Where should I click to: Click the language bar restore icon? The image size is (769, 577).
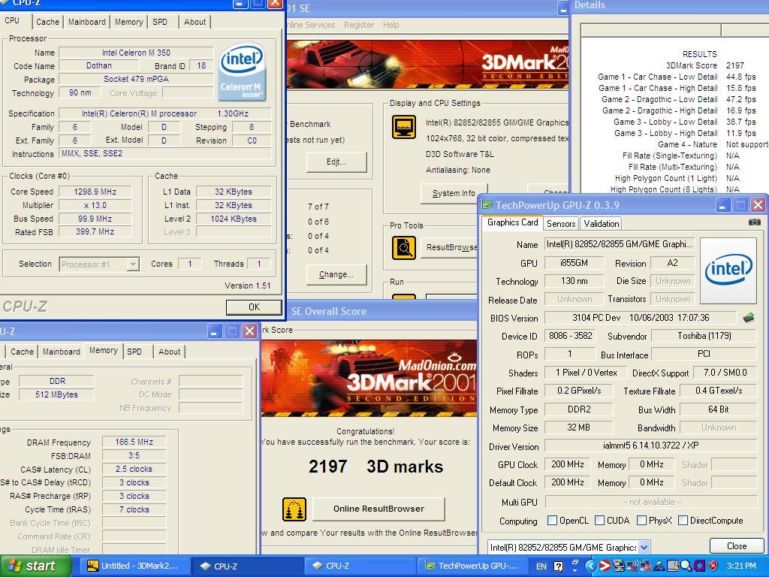(x=575, y=562)
